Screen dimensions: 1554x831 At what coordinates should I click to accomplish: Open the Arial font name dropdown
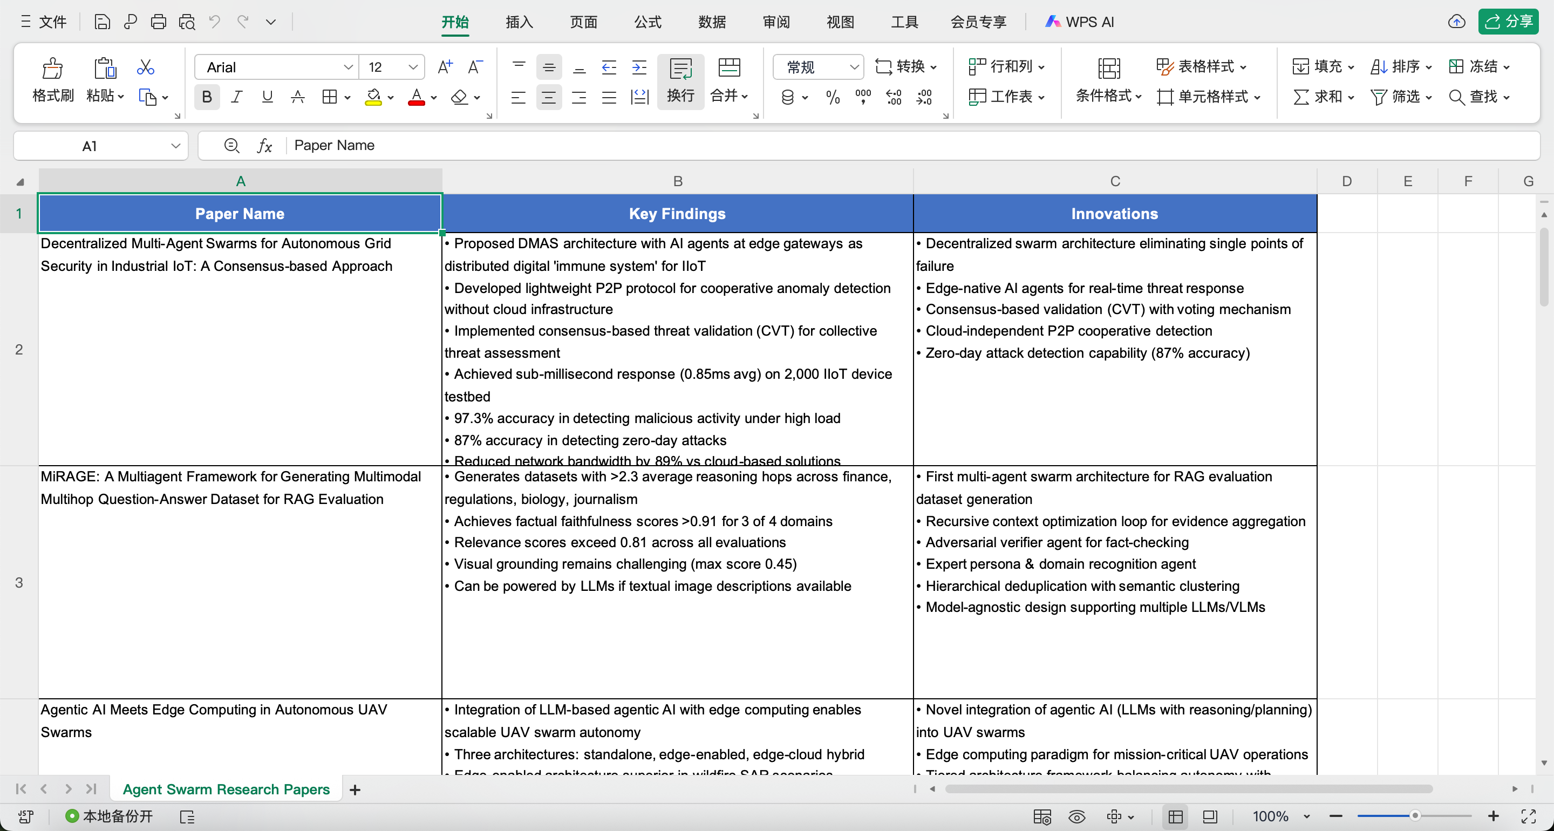click(348, 67)
